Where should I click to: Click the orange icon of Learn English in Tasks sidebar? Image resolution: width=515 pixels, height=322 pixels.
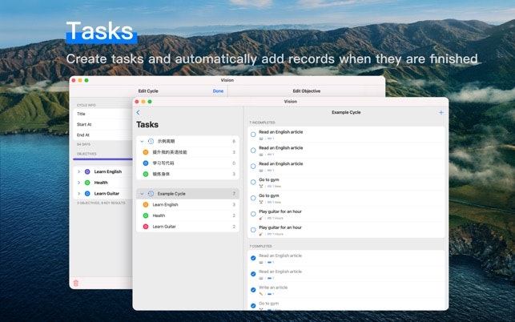click(x=146, y=205)
